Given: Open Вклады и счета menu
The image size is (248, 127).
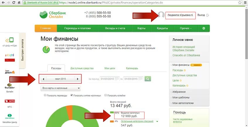Looking at the screenshot, I should [x=115, y=28].
